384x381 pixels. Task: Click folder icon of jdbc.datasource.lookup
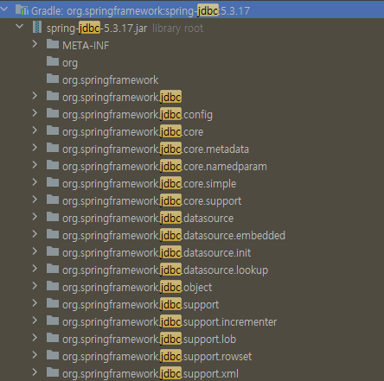(x=53, y=269)
